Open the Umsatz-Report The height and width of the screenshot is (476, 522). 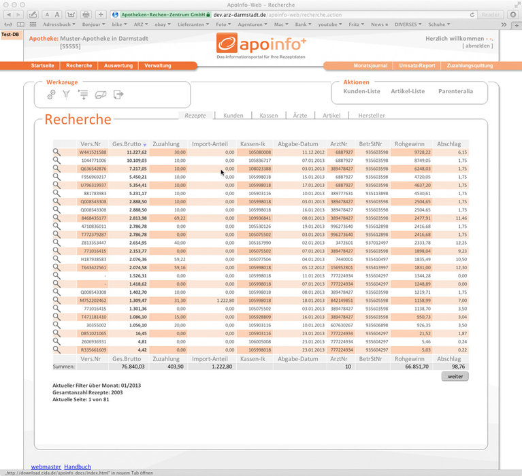click(417, 65)
